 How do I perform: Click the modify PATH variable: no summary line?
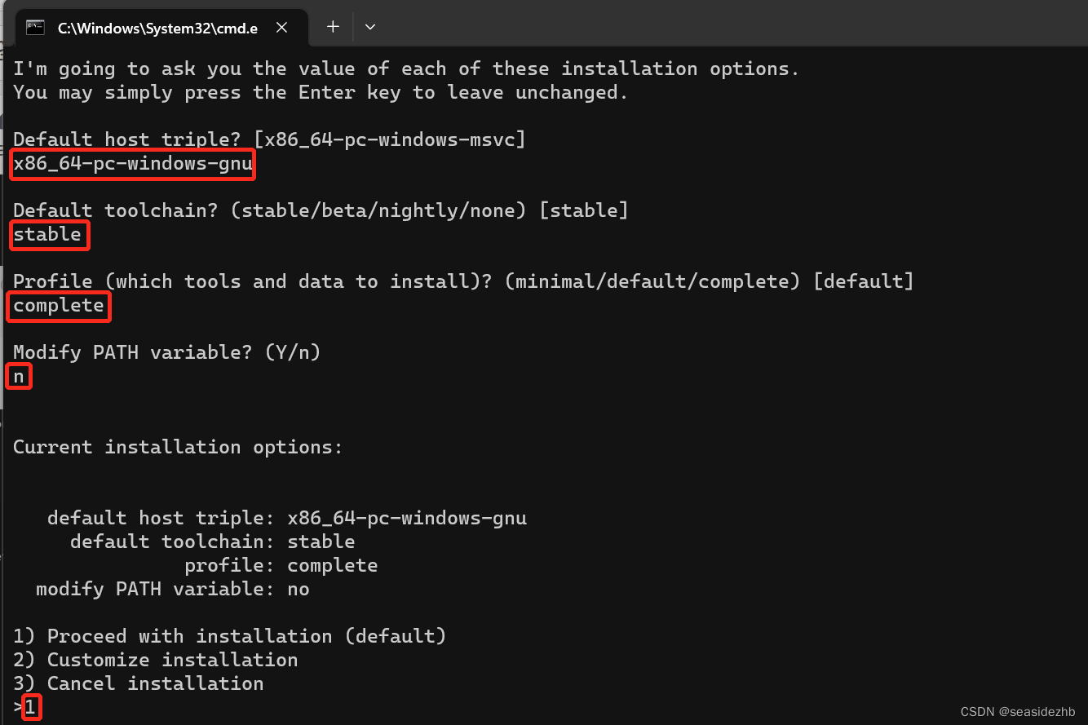(167, 588)
